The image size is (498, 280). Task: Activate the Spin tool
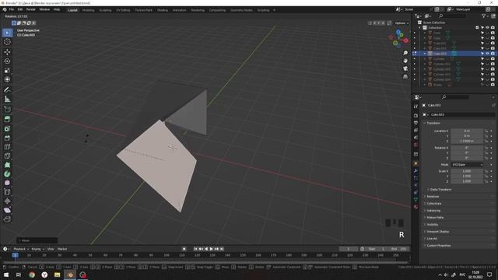7,174
